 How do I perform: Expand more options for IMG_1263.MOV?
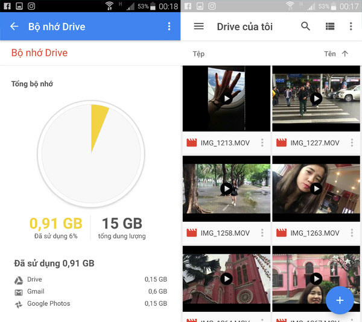[352, 233]
